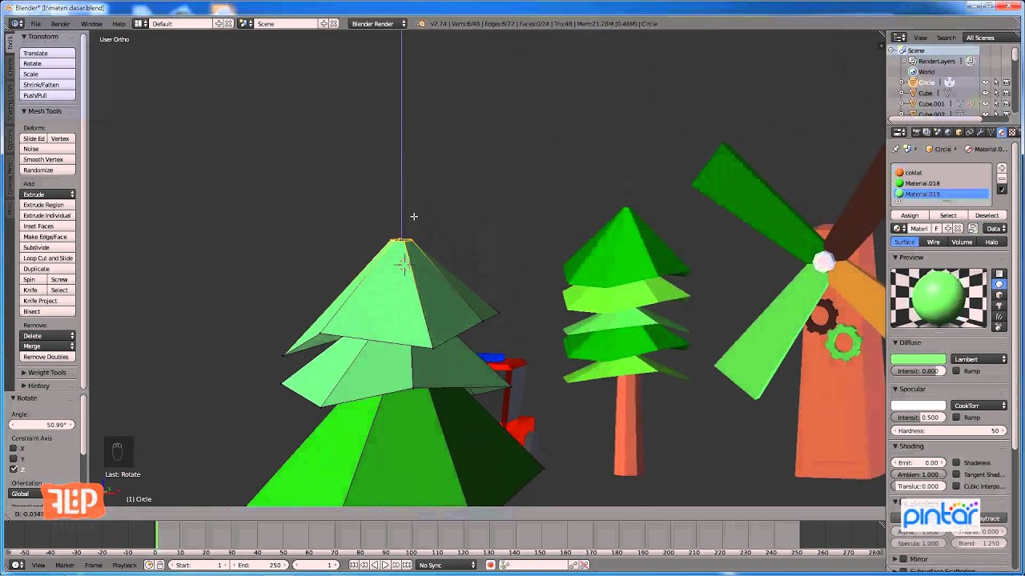Open the CookTorr specular shader dropdown
The image size is (1025, 576).
(x=979, y=406)
